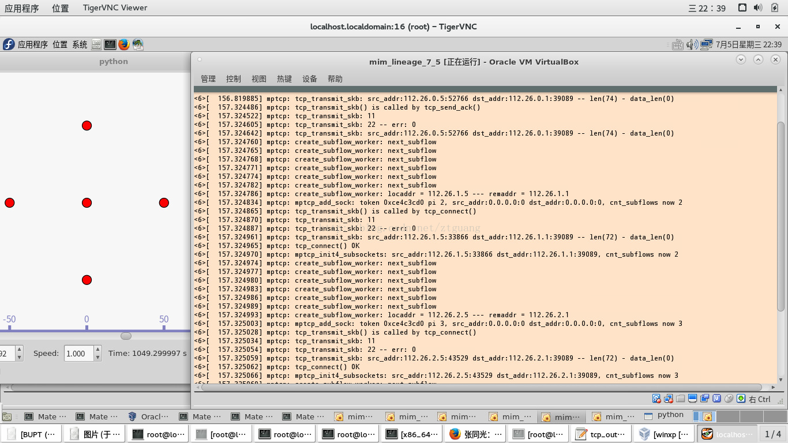Click the VirtualBox hard disk activity icon

(x=656, y=399)
